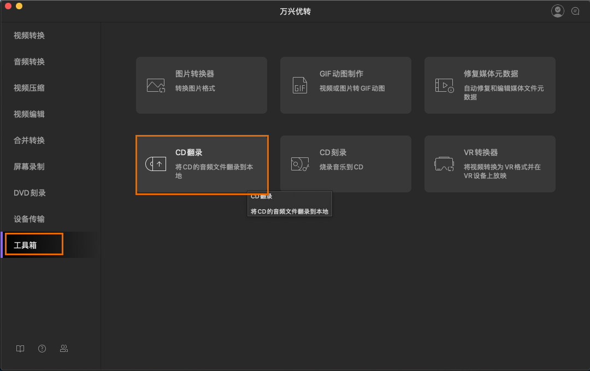This screenshot has width=590, height=371.
Task: Open the 修复媒体元数据 metadata repair icon
Action: [x=444, y=85]
